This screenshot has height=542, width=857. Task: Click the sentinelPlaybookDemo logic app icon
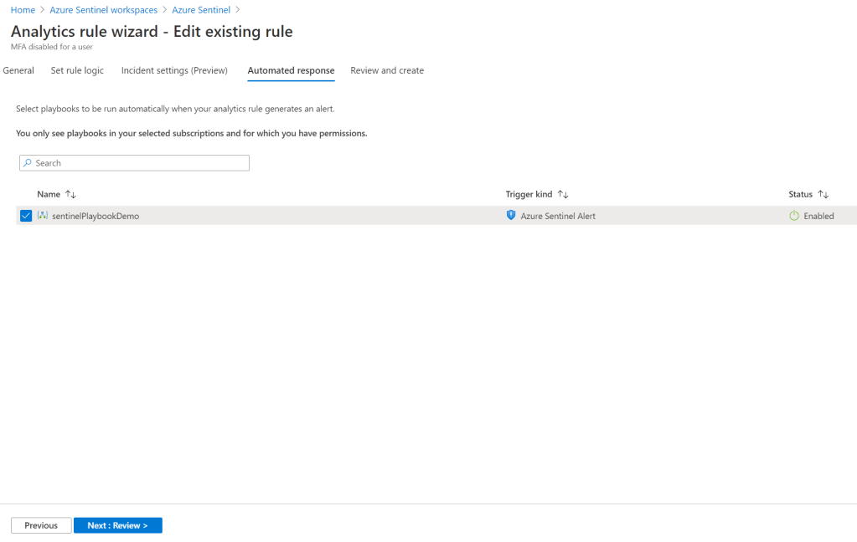[43, 216]
